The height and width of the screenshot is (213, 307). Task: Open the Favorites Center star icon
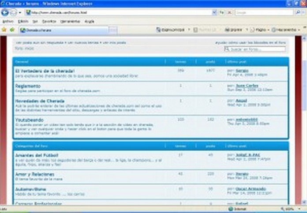coord(4,30)
